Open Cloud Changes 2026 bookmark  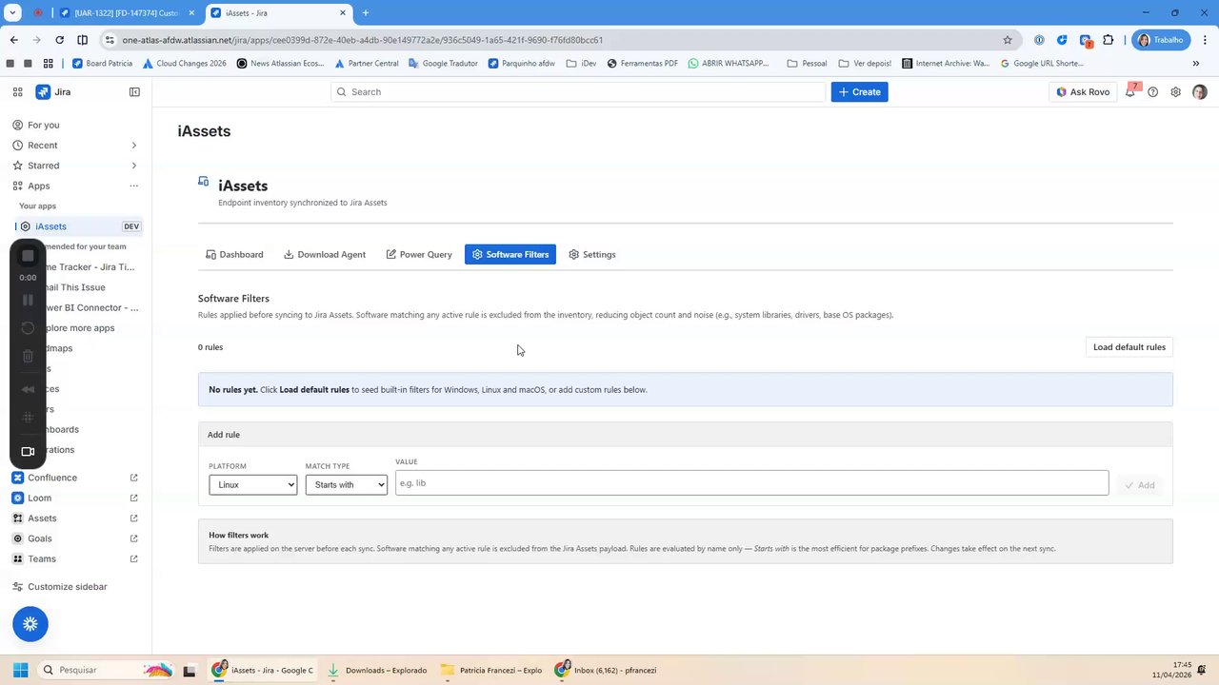click(x=185, y=64)
